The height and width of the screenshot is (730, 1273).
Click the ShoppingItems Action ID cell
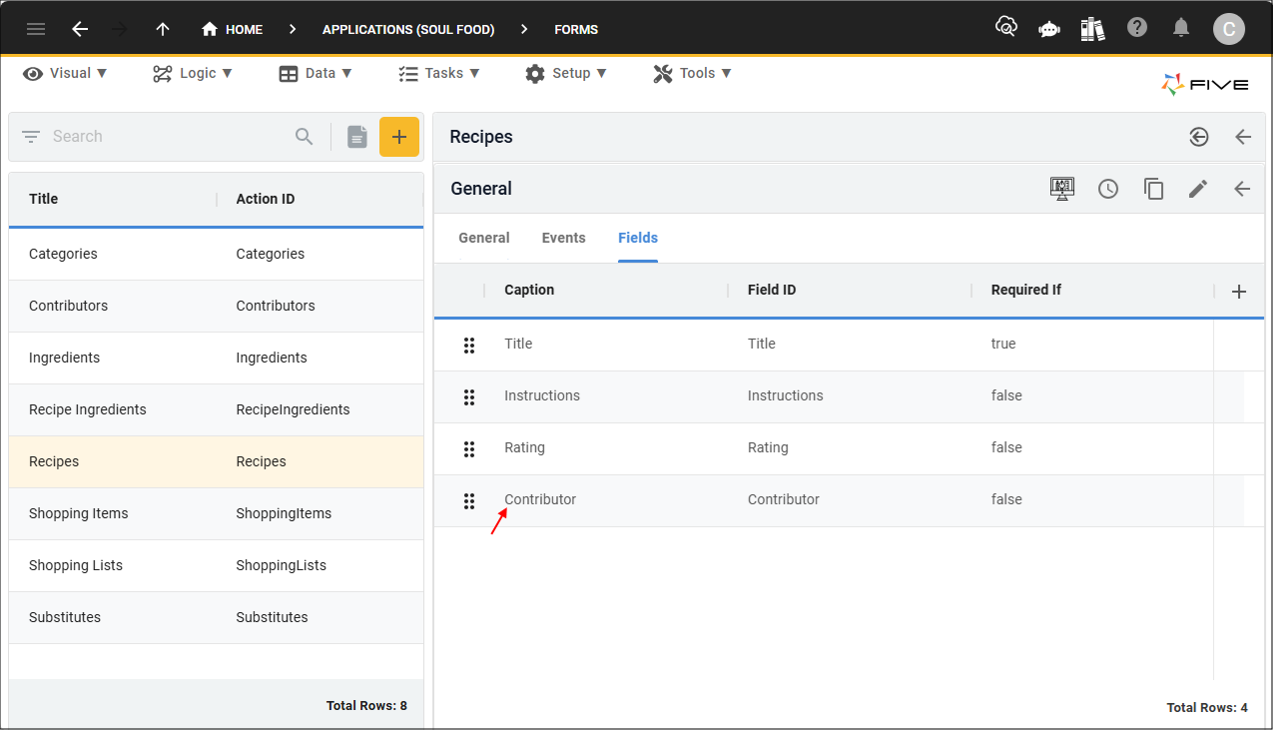pyautogui.click(x=284, y=513)
